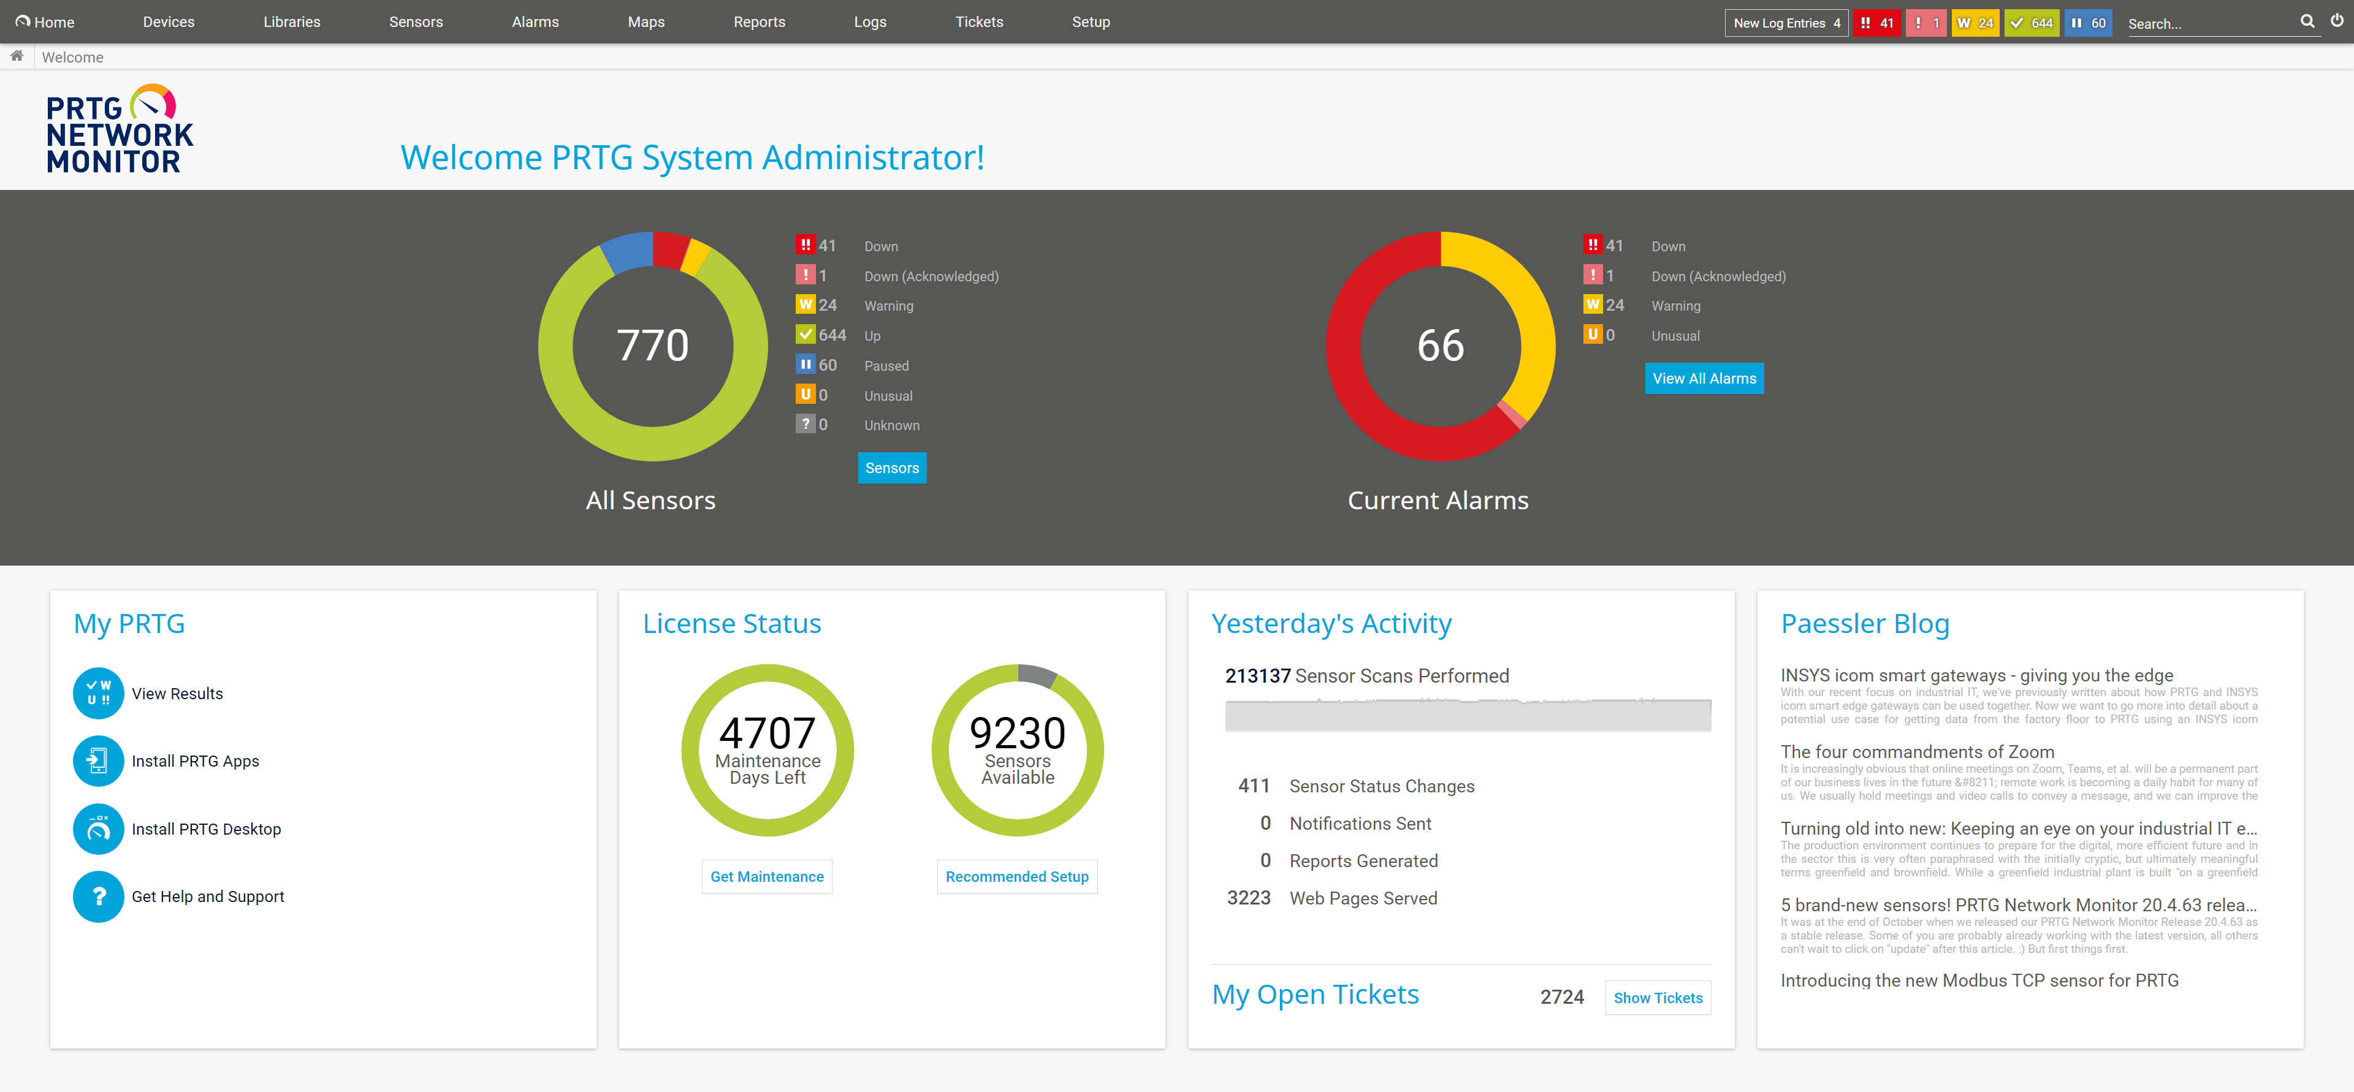
Task: Click the Install PRTG Desktop icon
Action: tap(98, 829)
